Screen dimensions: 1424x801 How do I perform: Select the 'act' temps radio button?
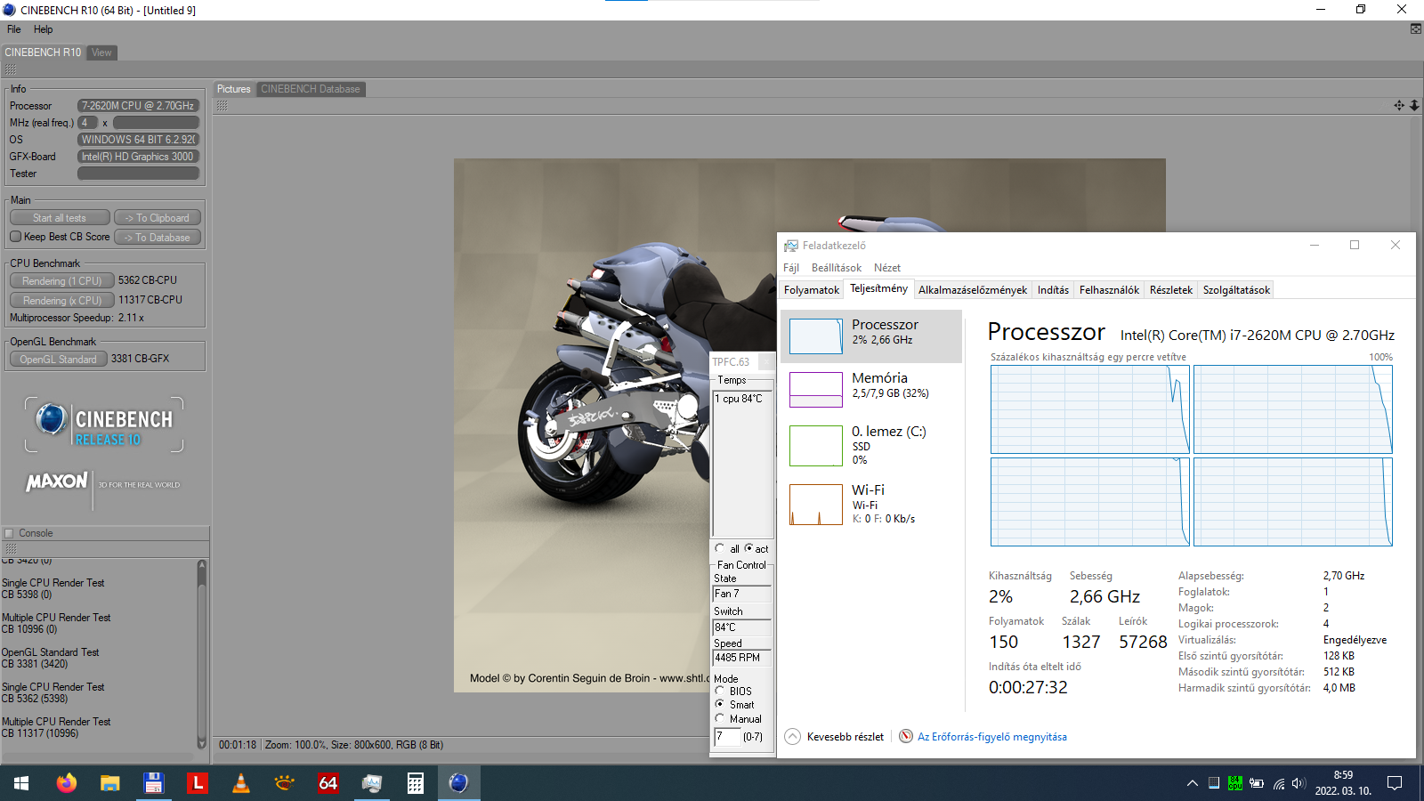pyautogui.click(x=748, y=548)
